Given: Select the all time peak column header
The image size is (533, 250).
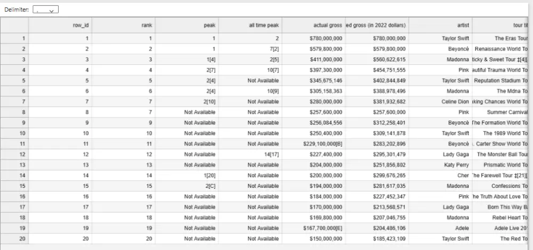Looking at the screenshot, I should point(250,25).
